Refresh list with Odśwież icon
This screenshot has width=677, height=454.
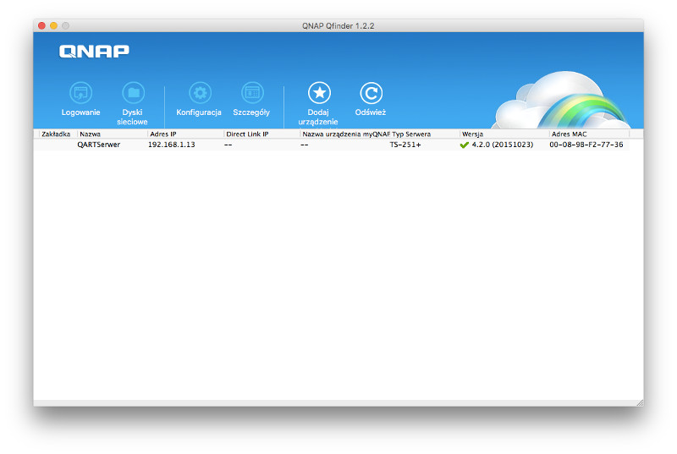click(x=371, y=93)
